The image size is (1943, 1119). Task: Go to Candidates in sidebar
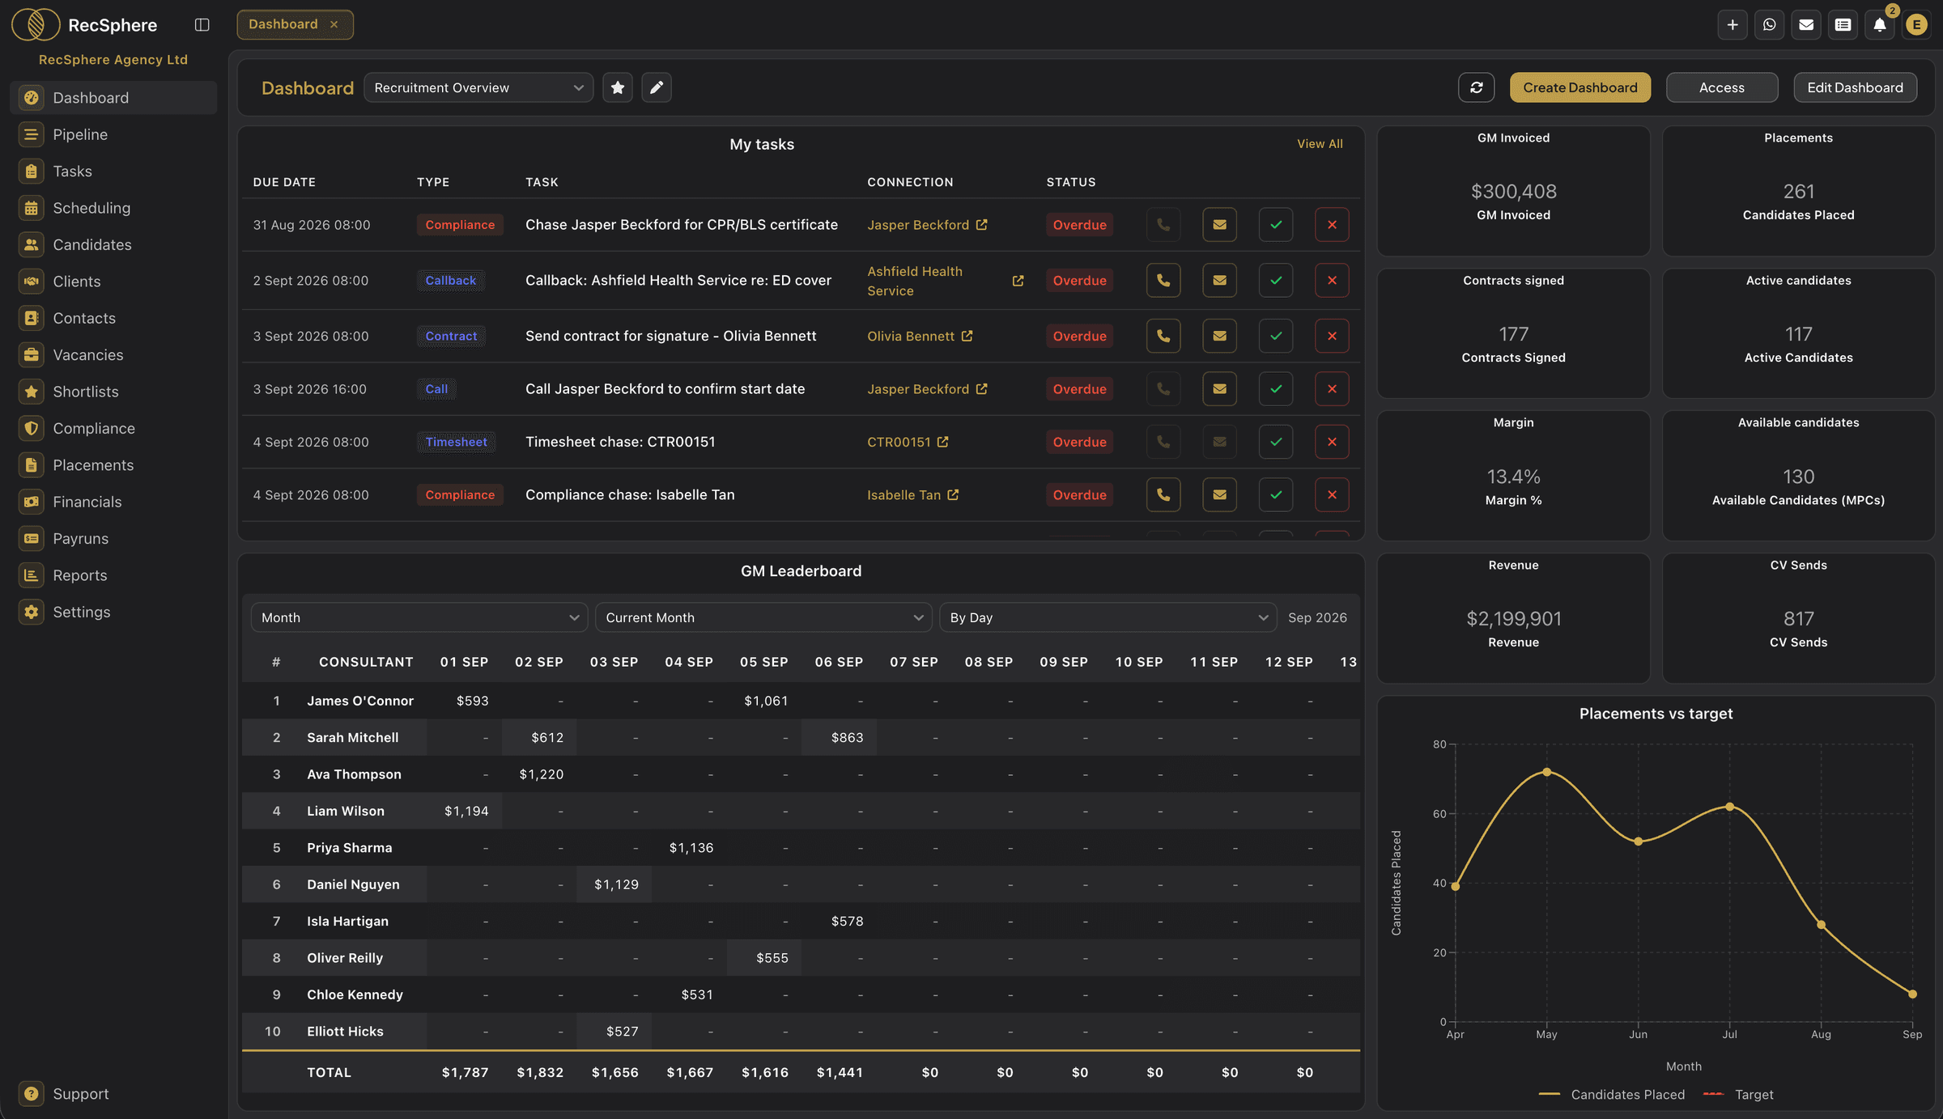pyautogui.click(x=113, y=244)
